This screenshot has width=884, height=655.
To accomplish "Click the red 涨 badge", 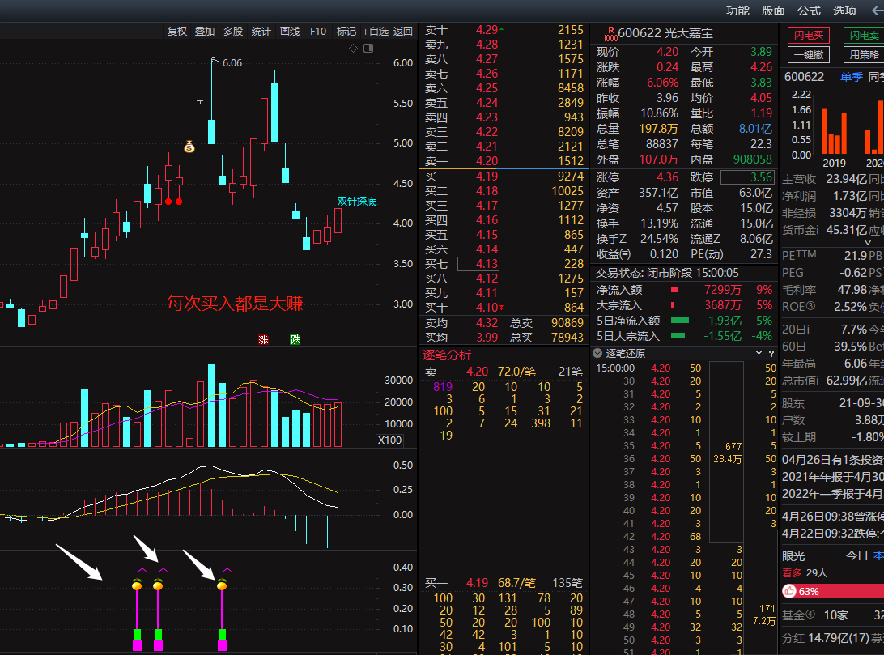I will [x=263, y=339].
